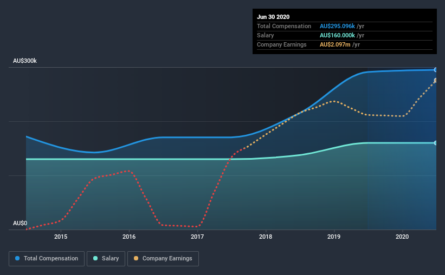445x275 pixels.
Task: Click the AU$2.097m company earnings value
Action: (x=335, y=44)
